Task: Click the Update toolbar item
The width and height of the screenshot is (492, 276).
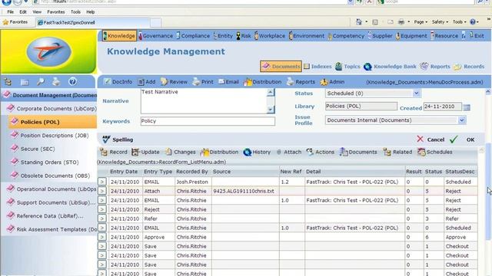Action: coord(145,152)
